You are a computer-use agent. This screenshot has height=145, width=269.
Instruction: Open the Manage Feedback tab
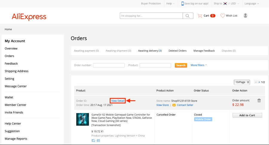coord(204,51)
